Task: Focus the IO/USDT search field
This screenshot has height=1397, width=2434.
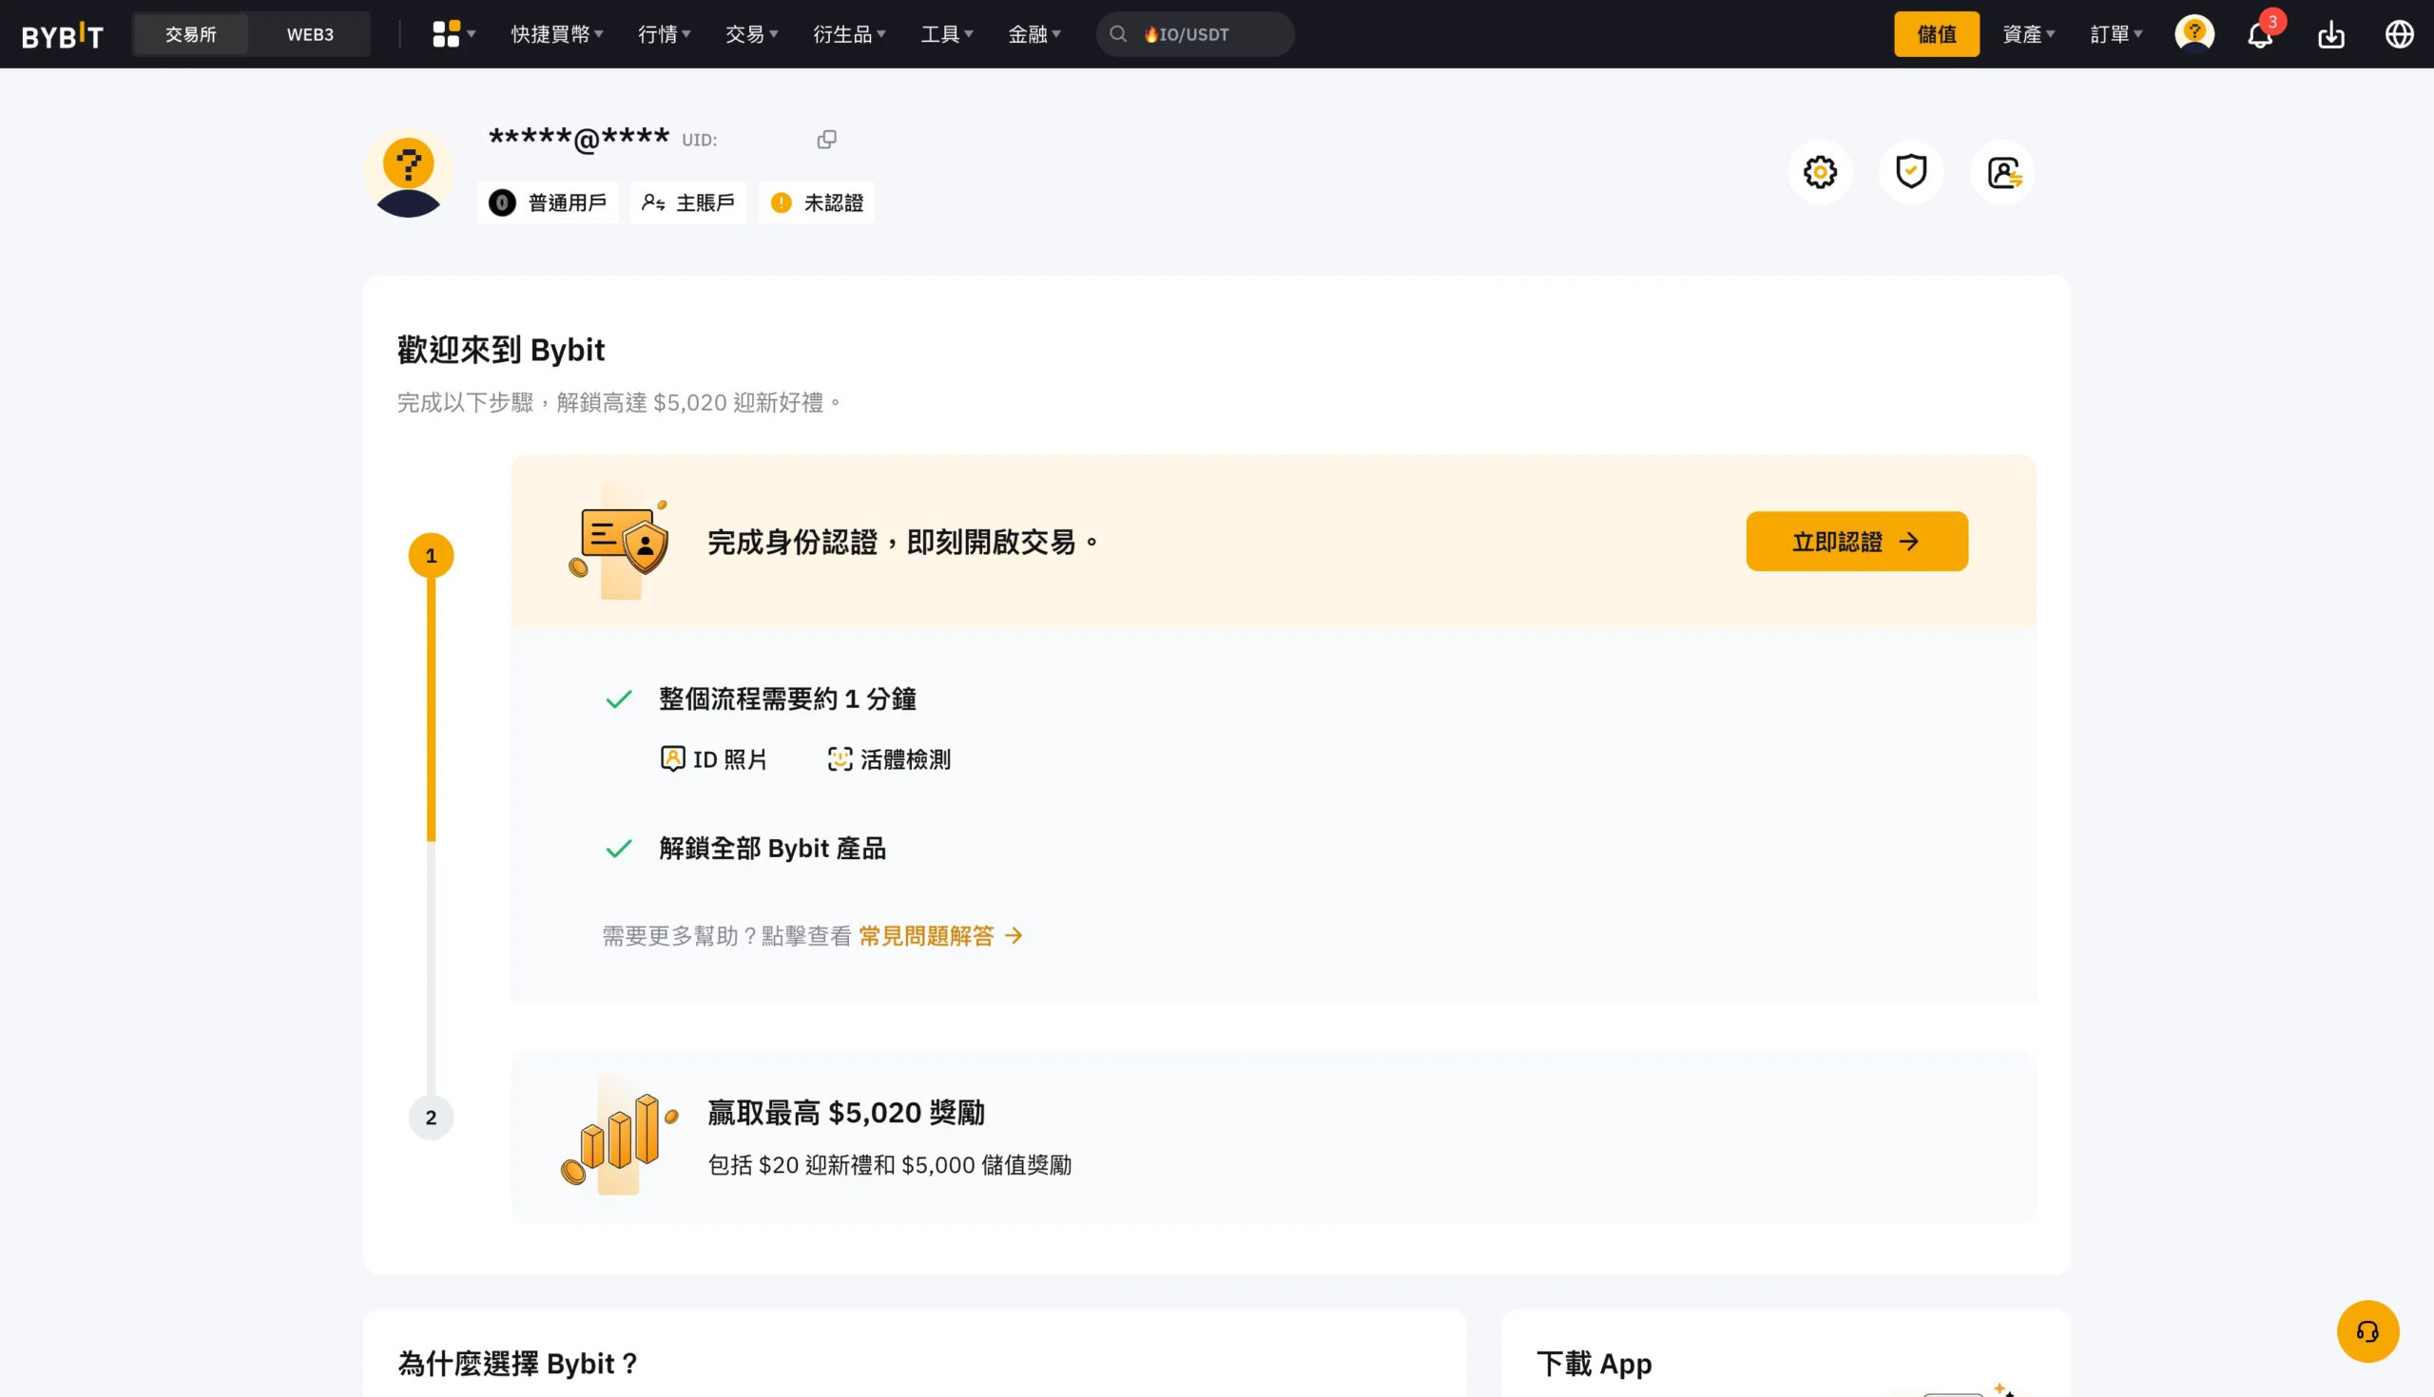Action: [x=1195, y=34]
